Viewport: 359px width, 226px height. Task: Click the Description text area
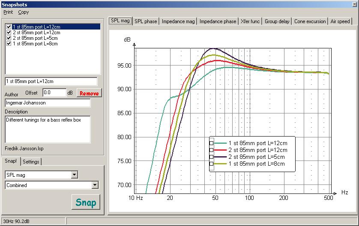click(48, 129)
